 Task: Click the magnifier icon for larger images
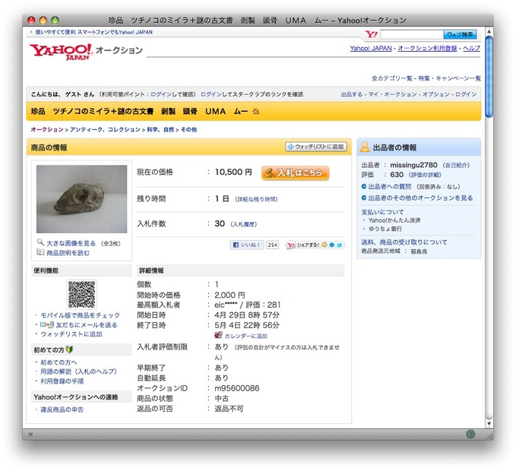click(40, 242)
